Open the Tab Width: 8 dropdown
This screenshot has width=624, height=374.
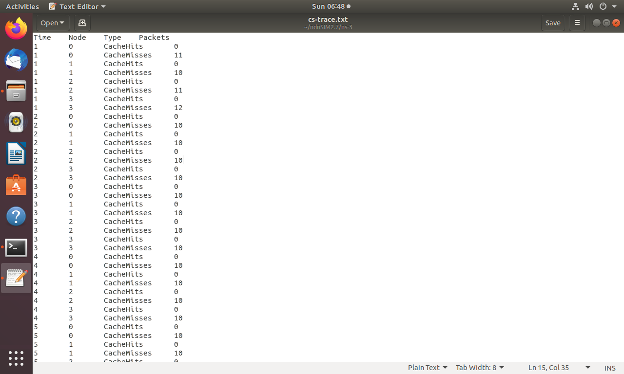pos(480,368)
